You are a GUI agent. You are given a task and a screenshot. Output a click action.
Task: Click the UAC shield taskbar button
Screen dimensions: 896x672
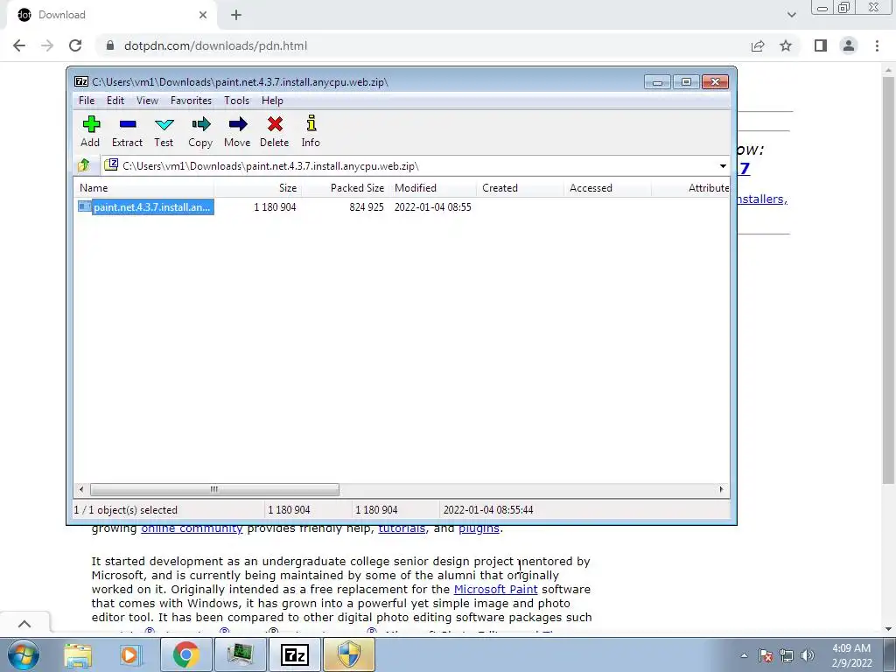coord(349,654)
